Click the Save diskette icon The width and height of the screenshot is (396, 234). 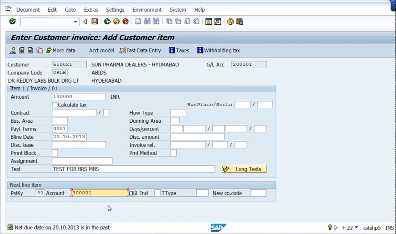[95, 22]
